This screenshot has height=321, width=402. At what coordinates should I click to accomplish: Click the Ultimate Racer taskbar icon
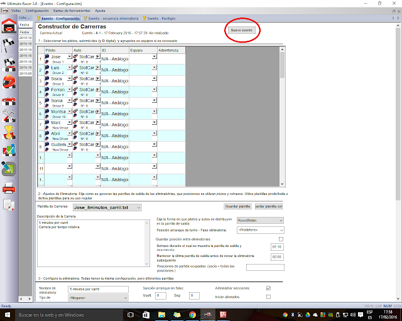[208, 315]
